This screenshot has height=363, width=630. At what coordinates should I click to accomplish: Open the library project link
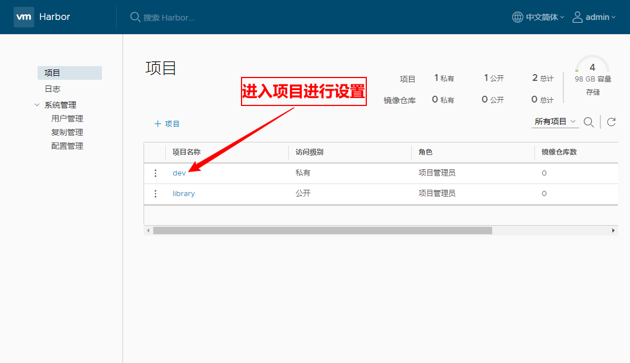tap(183, 194)
